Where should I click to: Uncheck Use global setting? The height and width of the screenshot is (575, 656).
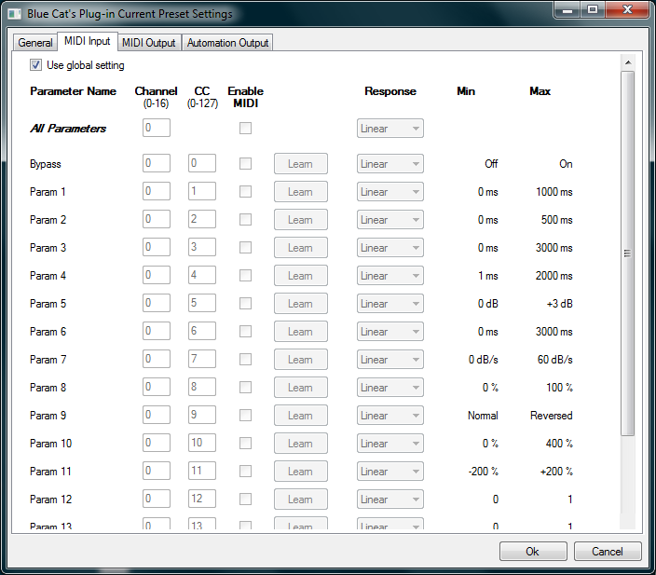pos(35,65)
